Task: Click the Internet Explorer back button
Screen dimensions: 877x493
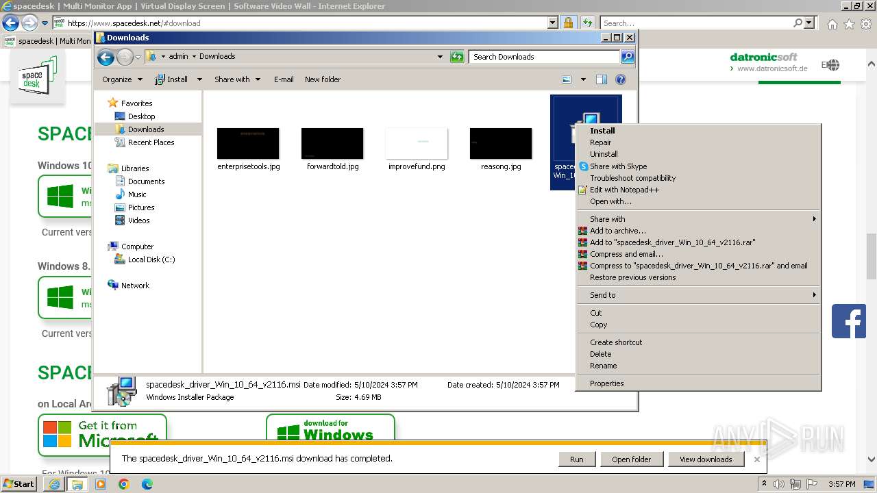Action: [11, 23]
